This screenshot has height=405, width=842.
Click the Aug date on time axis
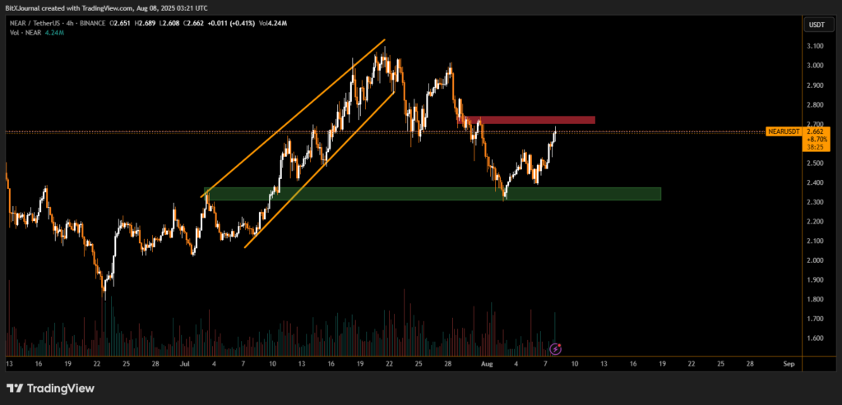point(485,362)
